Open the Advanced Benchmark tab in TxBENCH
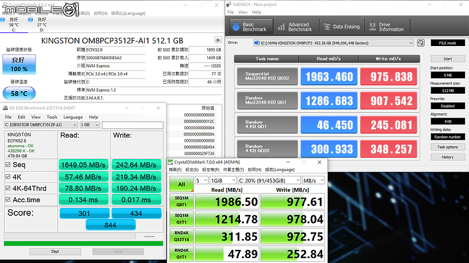The height and width of the screenshot is (263, 469). (296, 27)
